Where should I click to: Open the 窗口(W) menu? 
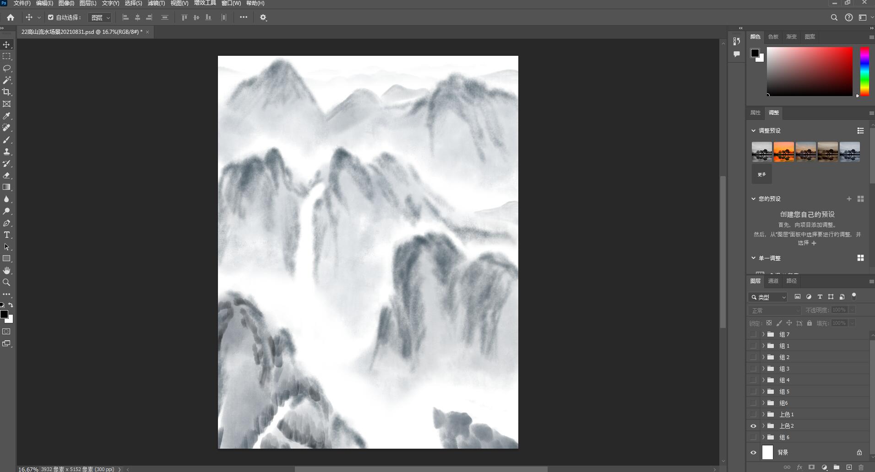pyautogui.click(x=231, y=3)
